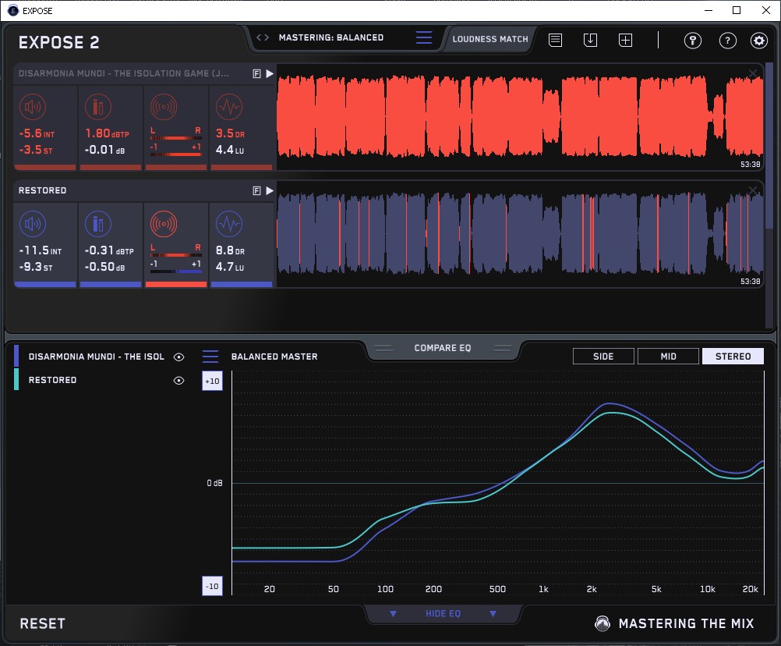
Task: Toggle visibility of Disarmonia Mundi EQ curve
Action: pos(179,357)
